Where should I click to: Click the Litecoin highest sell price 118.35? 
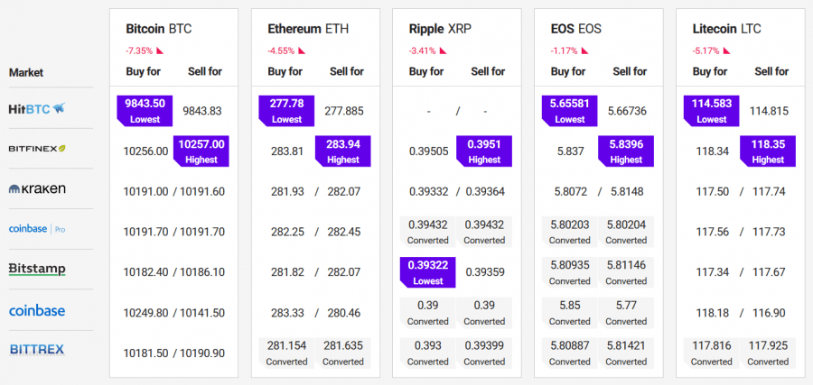[768, 151]
